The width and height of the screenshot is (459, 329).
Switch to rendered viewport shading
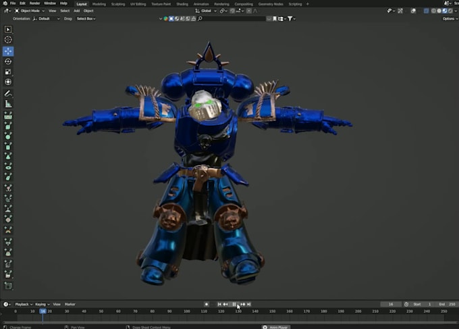(x=450, y=11)
